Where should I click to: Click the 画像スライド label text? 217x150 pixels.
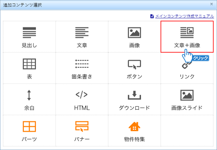click(187, 108)
